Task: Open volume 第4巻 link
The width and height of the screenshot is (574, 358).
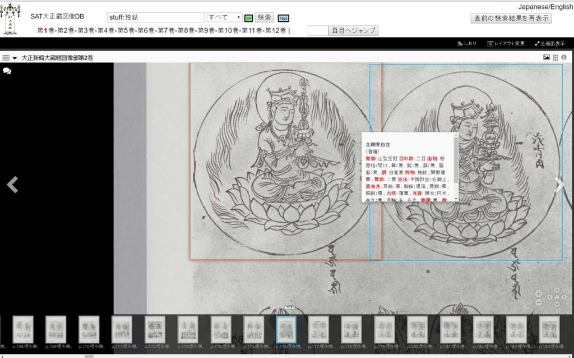Action: (x=106, y=30)
